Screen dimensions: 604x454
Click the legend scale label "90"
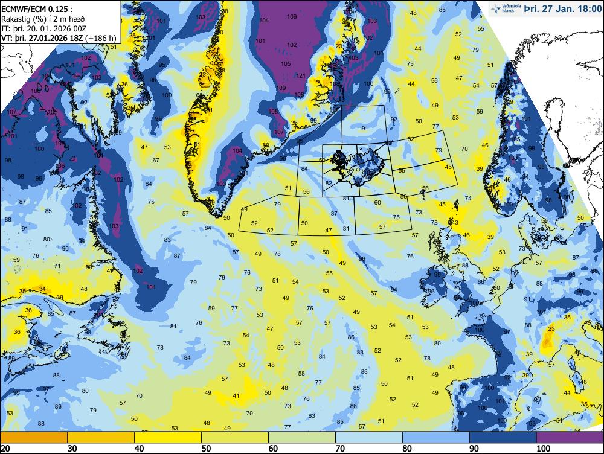coord(474,448)
